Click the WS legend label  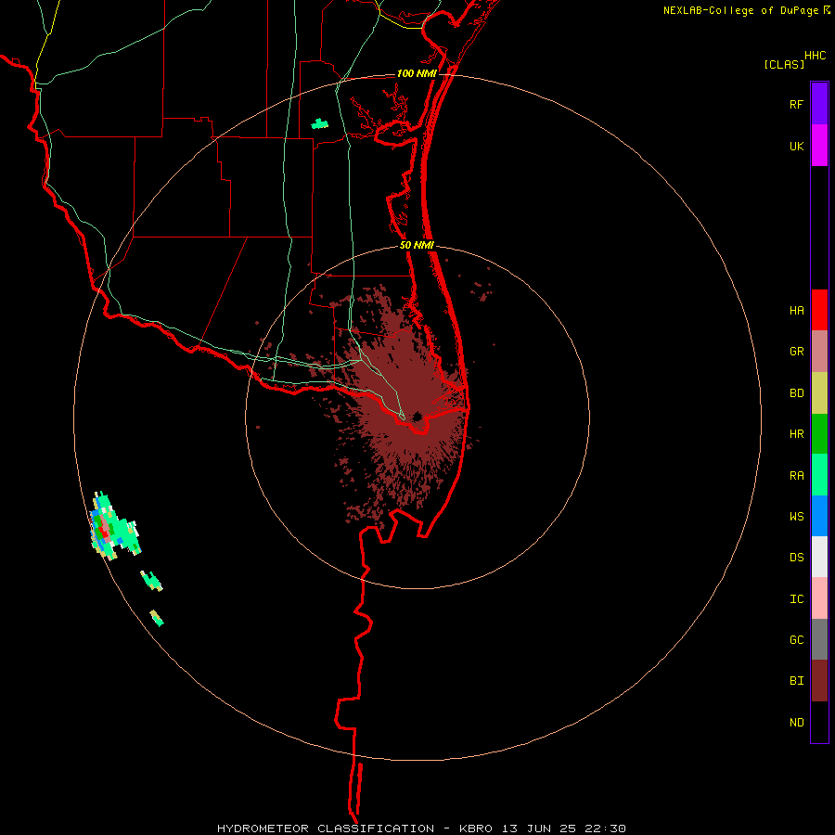(x=796, y=517)
